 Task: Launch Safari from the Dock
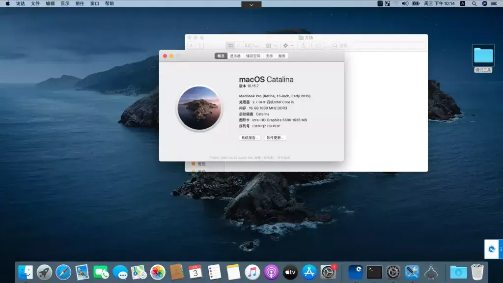click(63, 272)
